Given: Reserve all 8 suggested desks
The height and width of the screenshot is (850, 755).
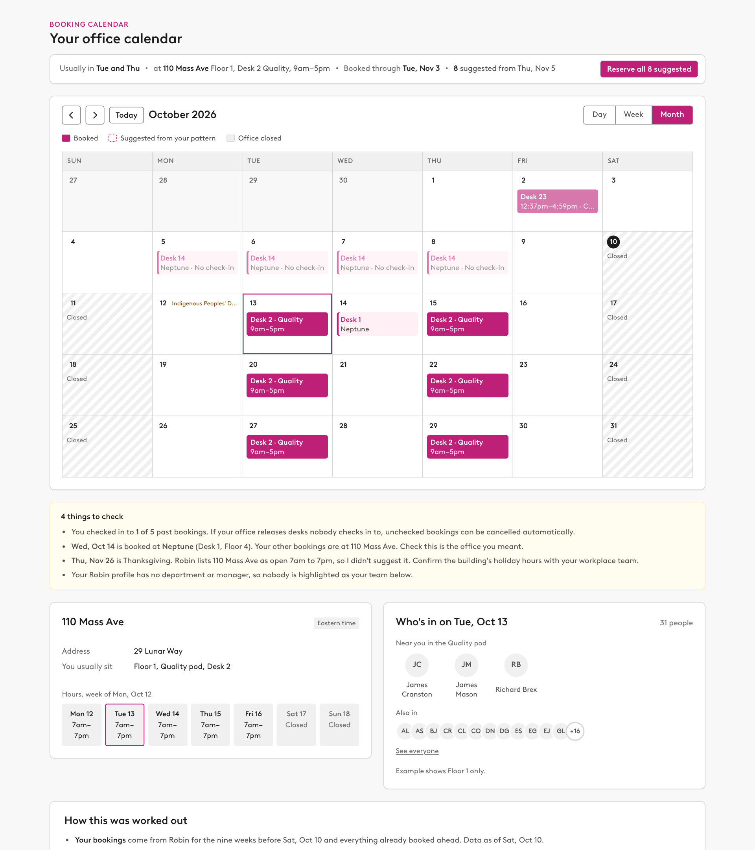Looking at the screenshot, I should pos(648,69).
